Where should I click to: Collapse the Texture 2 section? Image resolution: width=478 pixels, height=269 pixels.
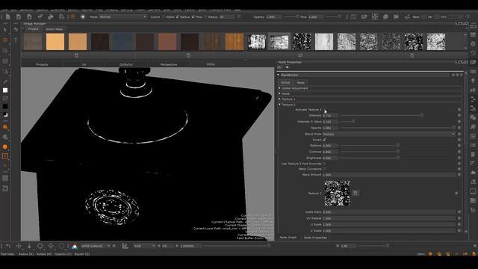tap(279, 105)
